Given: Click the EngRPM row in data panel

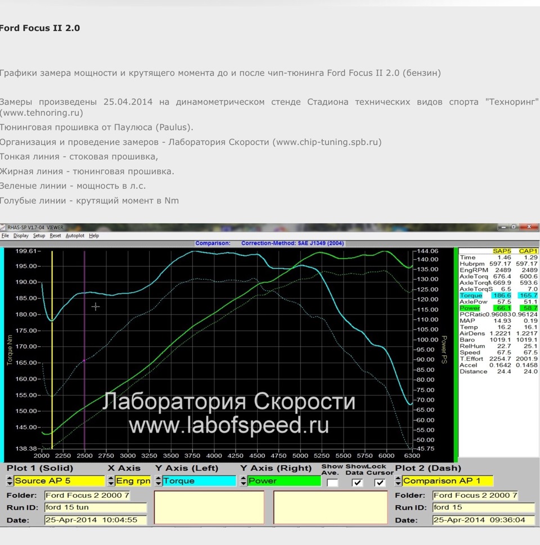Looking at the screenshot, I should click(498, 270).
